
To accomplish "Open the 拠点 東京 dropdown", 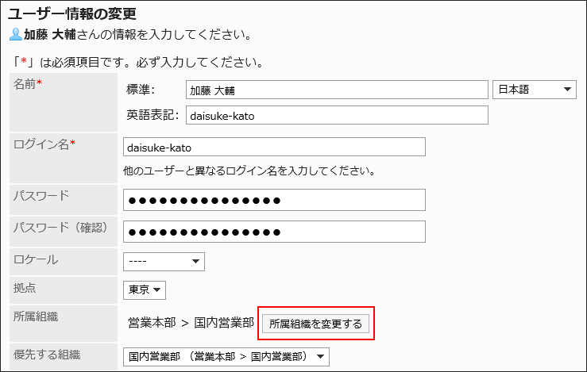I will pyautogui.click(x=145, y=290).
